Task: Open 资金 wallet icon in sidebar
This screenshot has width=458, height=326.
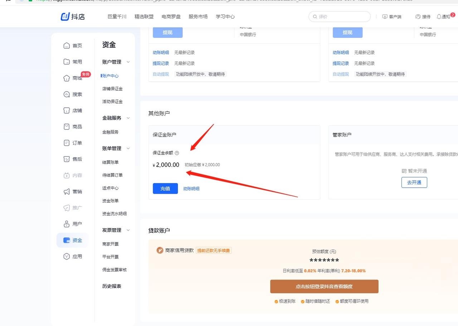Action: pos(67,240)
